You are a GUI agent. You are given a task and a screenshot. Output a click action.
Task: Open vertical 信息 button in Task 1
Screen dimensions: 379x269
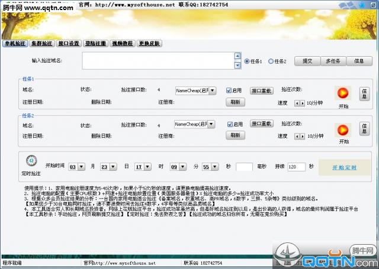tap(365, 94)
